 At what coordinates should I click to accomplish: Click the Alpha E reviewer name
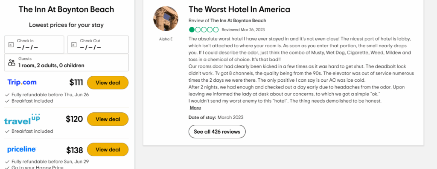tap(166, 39)
